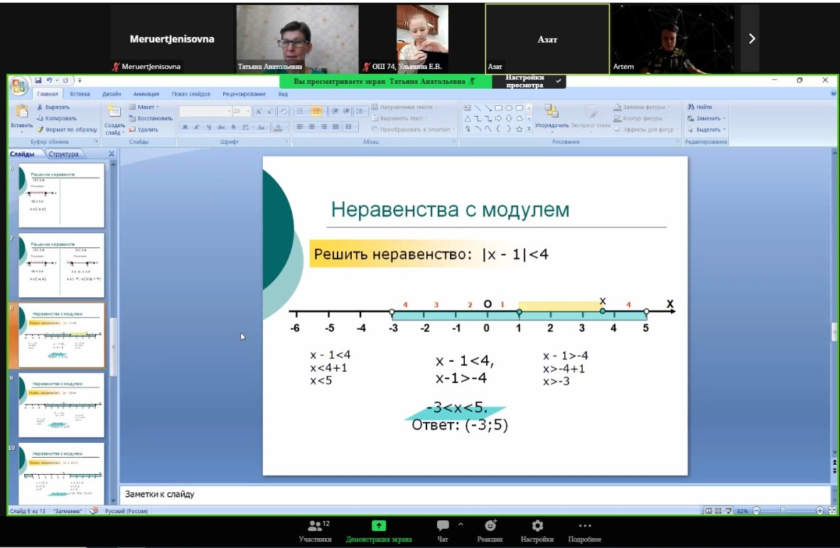Screen dimensions: 840x548
Task: Toggle italic К formatting
Action: [197, 127]
